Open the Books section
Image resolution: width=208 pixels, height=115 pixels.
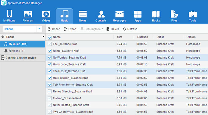(156, 16)
